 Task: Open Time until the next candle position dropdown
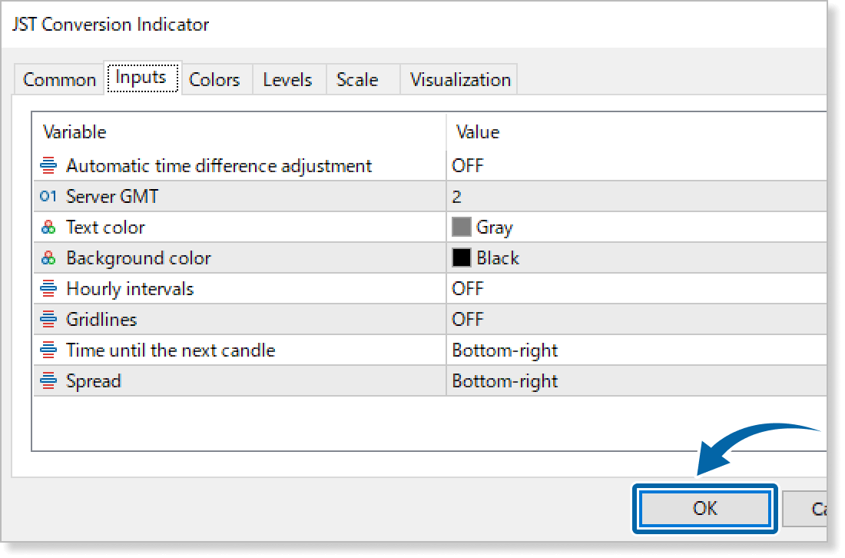[505, 350]
